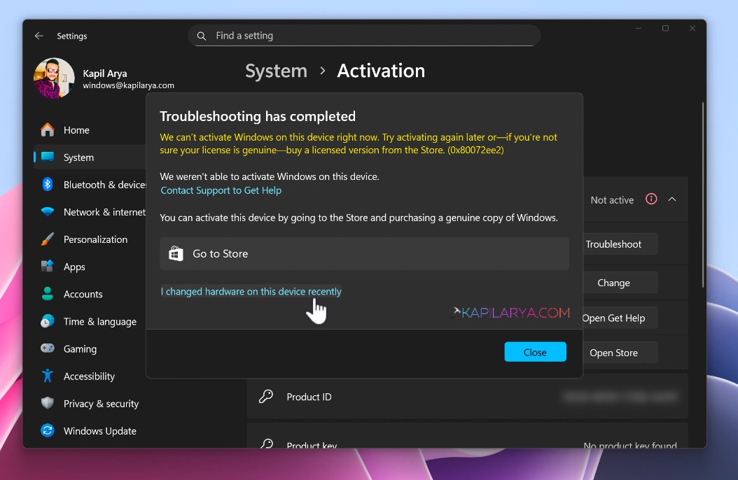738x480 pixels.
Task: Select Accounts in the sidebar
Action: (83, 294)
